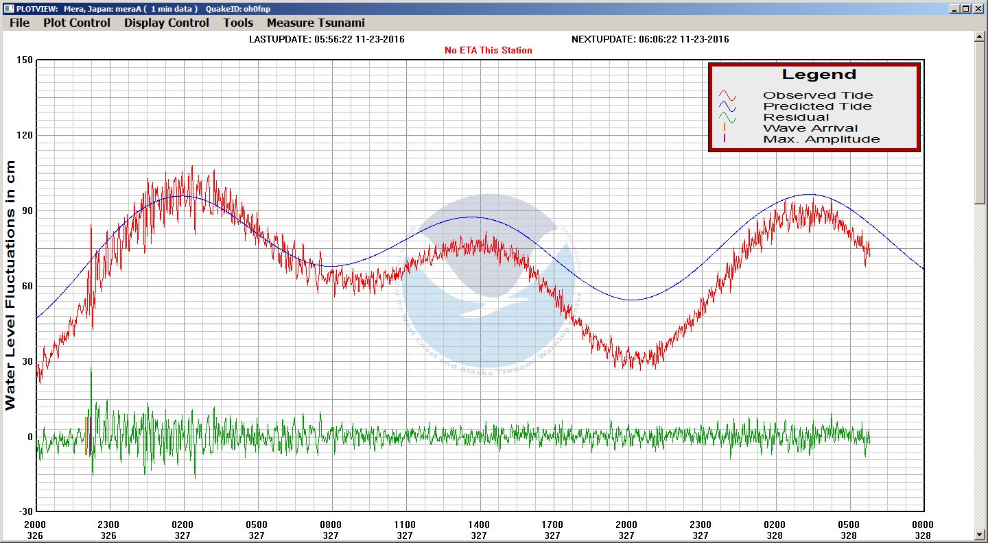988x543 pixels.
Task: Click the red Observed Tide legend icon
Action: [x=727, y=96]
